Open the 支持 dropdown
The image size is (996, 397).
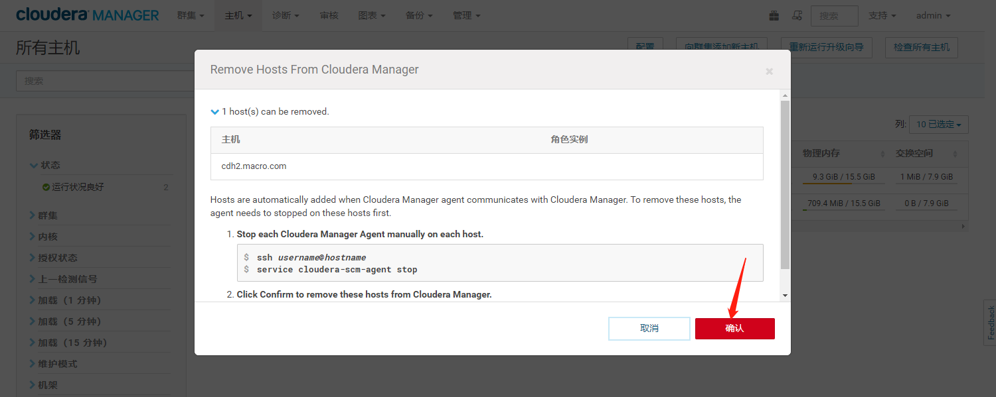pos(882,15)
